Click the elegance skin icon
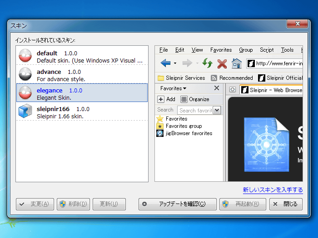The width and height of the screenshot is (318, 238). point(25,92)
